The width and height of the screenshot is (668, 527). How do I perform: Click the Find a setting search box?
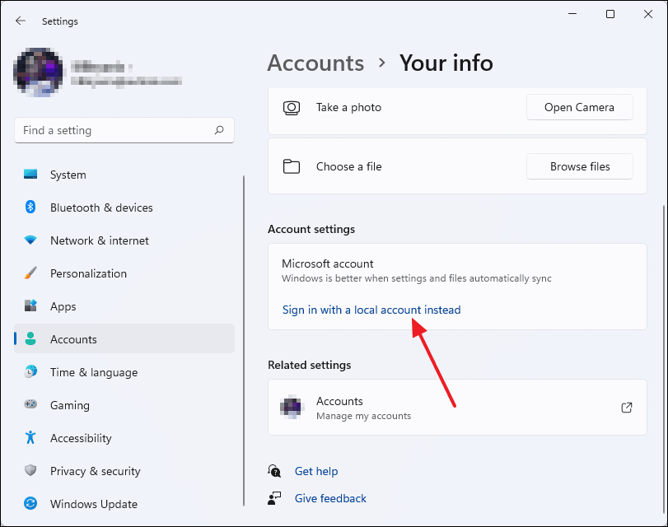124,130
